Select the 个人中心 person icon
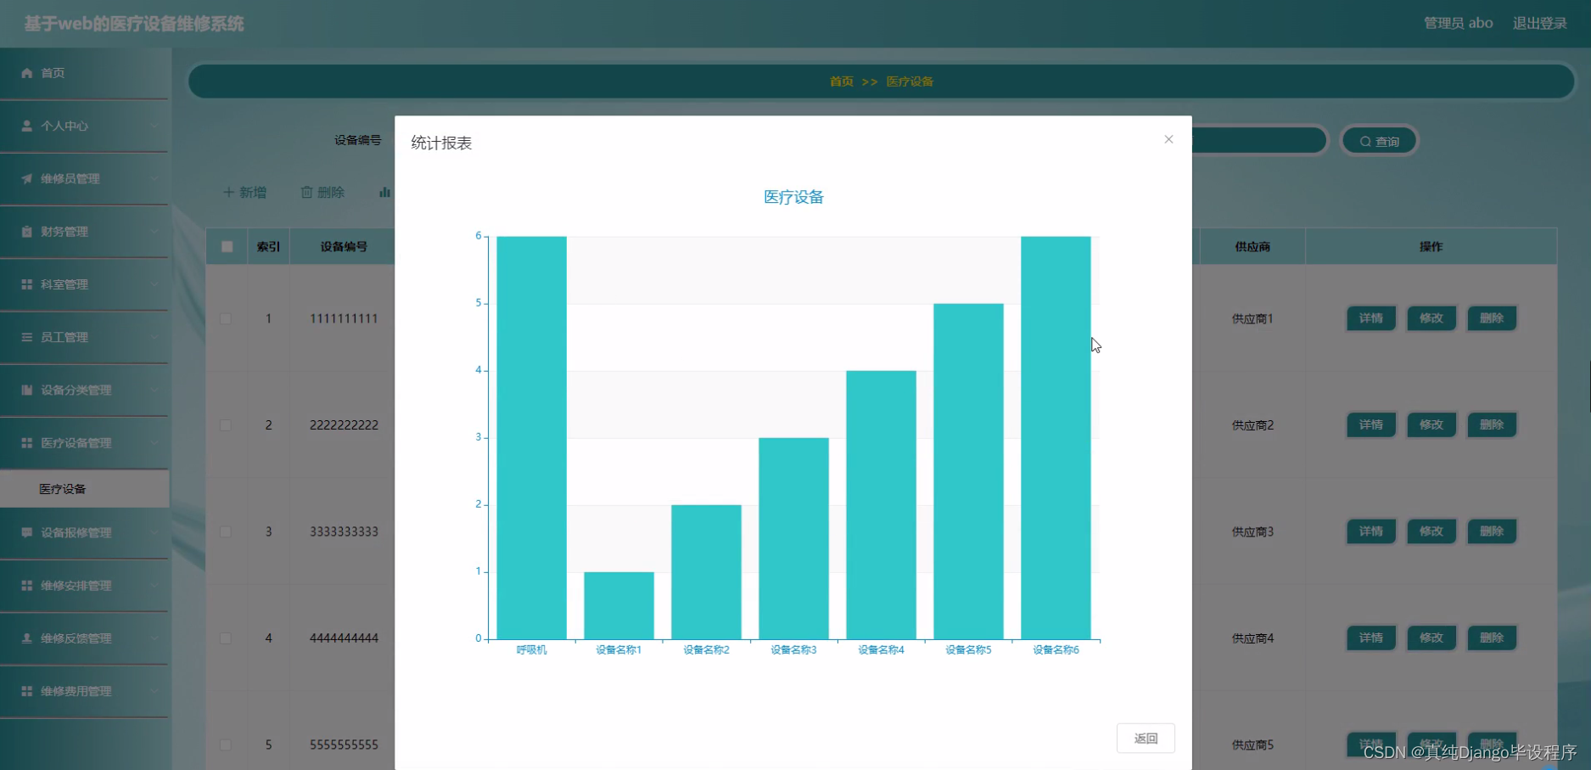1591x770 pixels. coord(26,126)
